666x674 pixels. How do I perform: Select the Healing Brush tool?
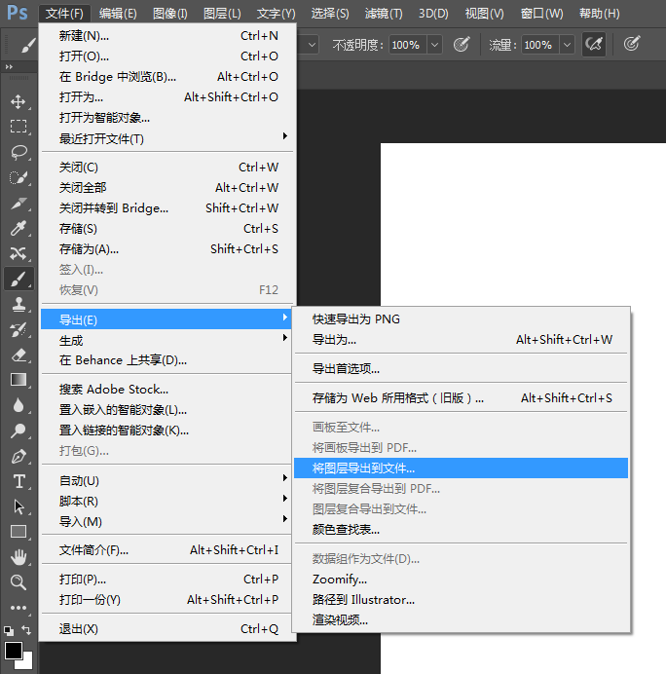[18, 253]
